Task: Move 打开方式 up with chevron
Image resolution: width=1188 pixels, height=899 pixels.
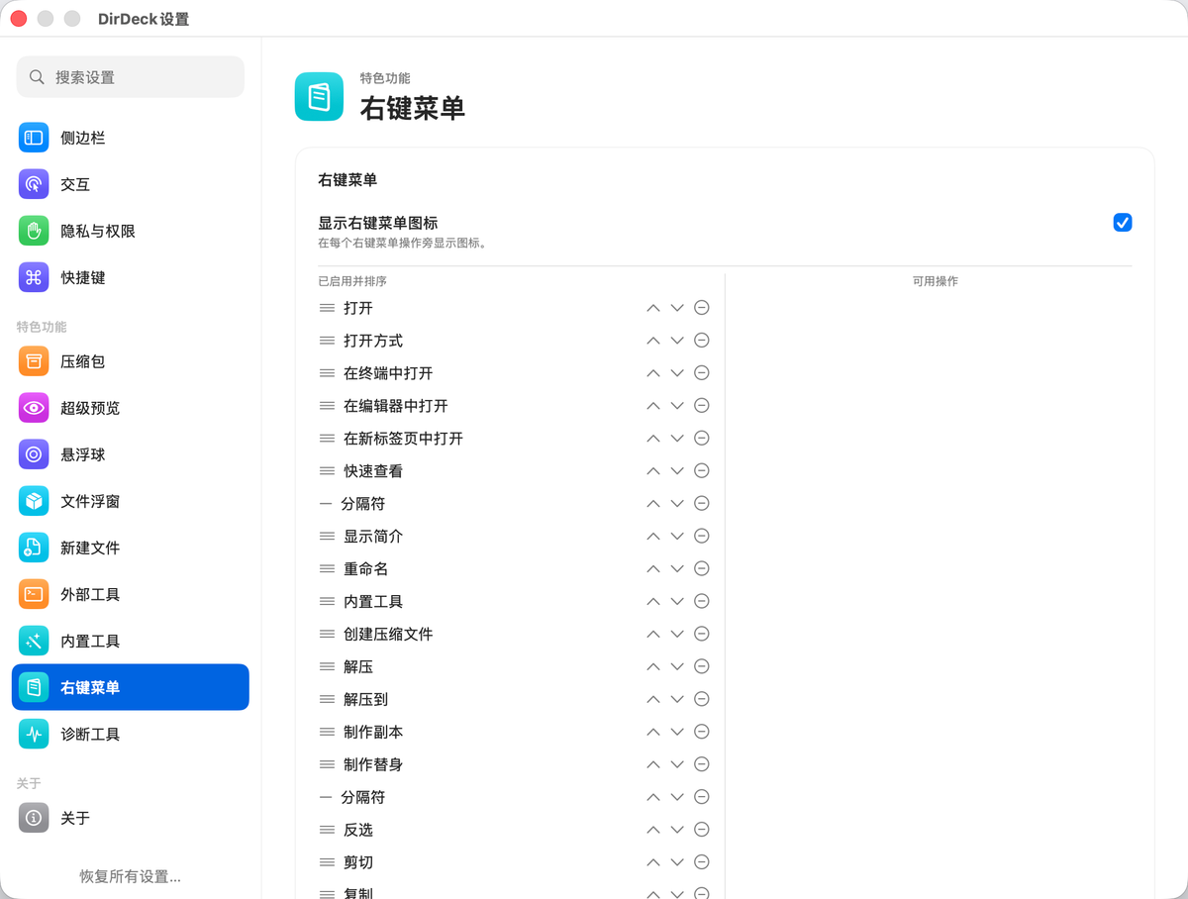Action: click(652, 341)
